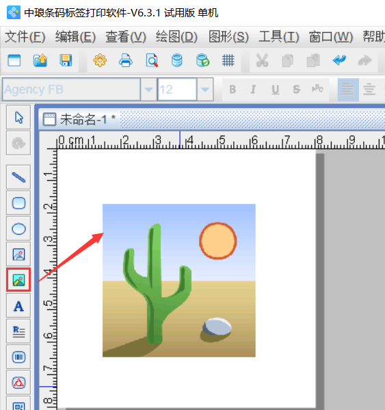Open the document settings gear icon

point(100,61)
